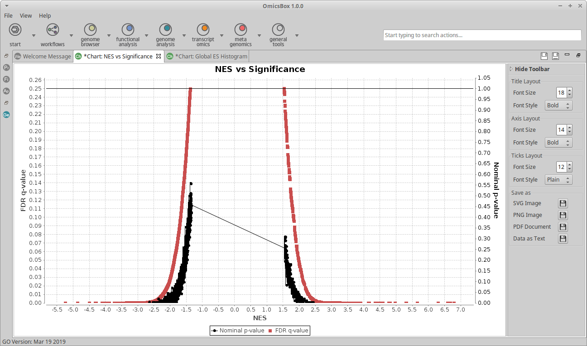Open Title Layout Font Style dropdown

pos(558,106)
